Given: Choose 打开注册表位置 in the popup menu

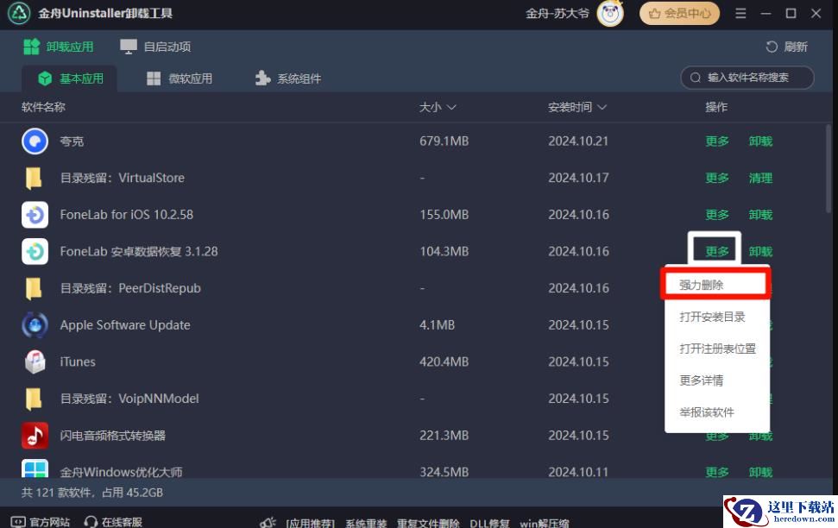Looking at the screenshot, I should point(716,349).
